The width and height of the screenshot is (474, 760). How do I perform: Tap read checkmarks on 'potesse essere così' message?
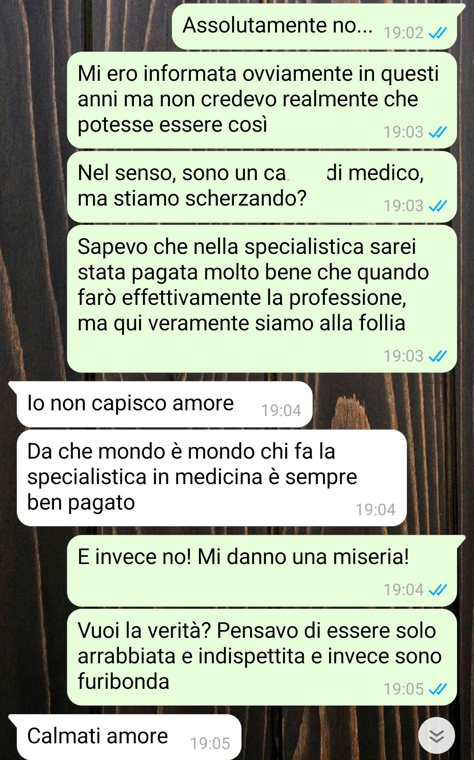click(x=438, y=132)
